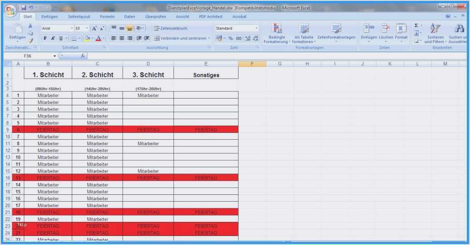470x245 pixels.
Task: Activate the format painter brush
Action: pos(30,40)
